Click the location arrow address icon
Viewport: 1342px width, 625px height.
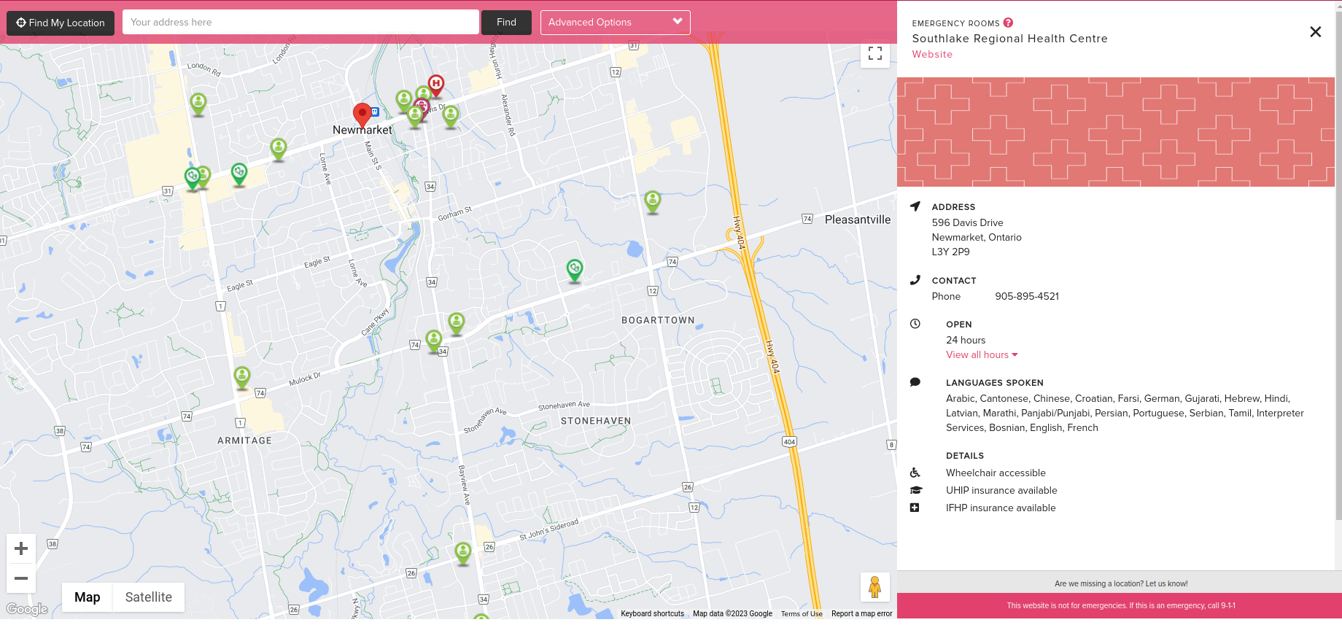tap(915, 206)
